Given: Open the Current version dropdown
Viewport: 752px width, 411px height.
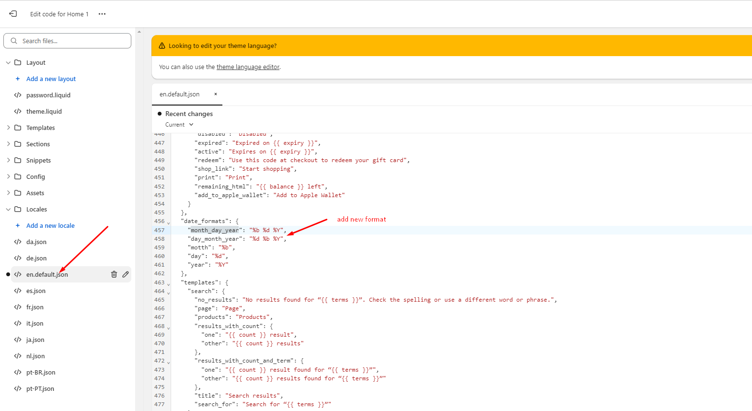Looking at the screenshot, I should [x=179, y=125].
